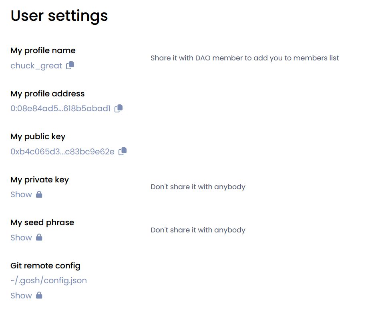Click the Git remote config label
This screenshot has width=376, height=312.
pos(45,266)
